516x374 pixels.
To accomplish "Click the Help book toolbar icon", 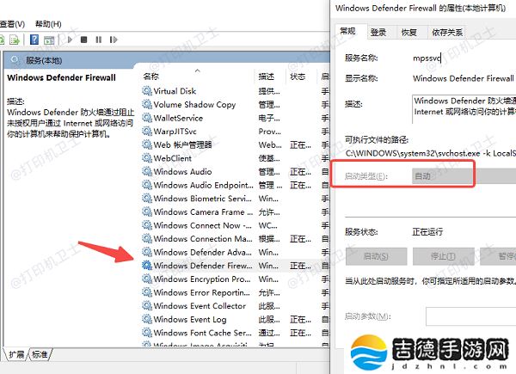I will pyautogui.click(x=34, y=40).
